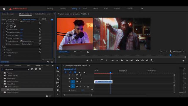Toggle track lock on A1 audio track

point(69,86)
